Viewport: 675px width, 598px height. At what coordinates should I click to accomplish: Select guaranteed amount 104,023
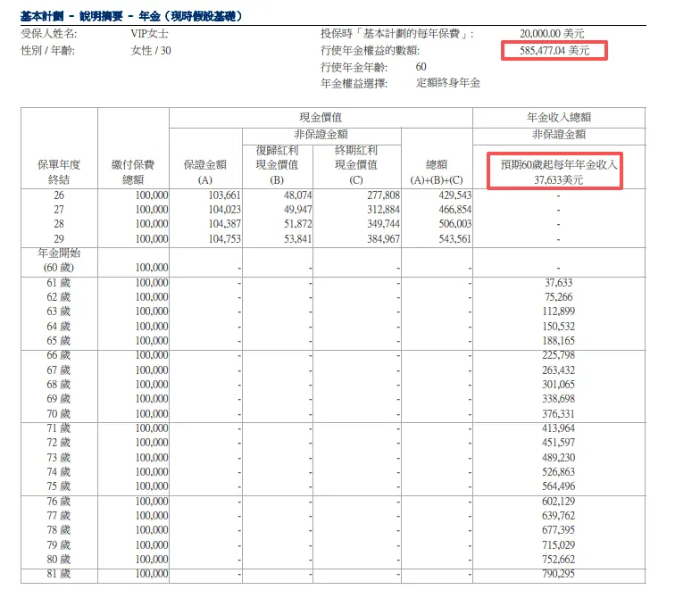click(224, 210)
